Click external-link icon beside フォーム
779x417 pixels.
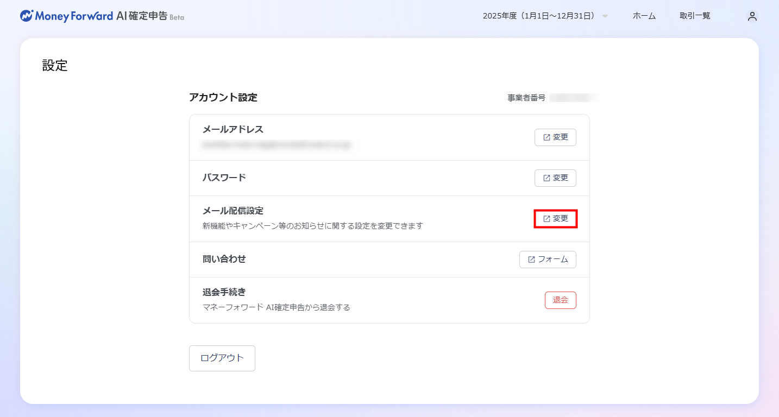pyautogui.click(x=531, y=260)
